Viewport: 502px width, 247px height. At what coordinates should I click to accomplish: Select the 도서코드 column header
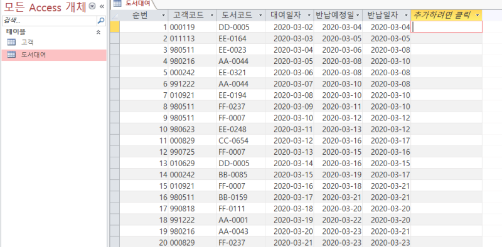[241, 15]
